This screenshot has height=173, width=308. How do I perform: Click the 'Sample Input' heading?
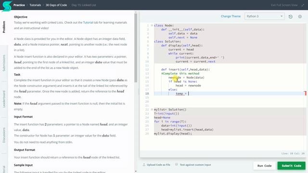click(23, 165)
